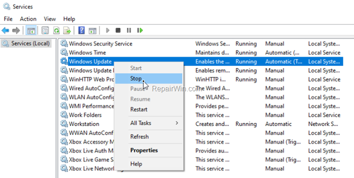The height and width of the screenshot is (178, 354).
Task: Click the gear icon beside Work Folders
Action: coord(64,115)
